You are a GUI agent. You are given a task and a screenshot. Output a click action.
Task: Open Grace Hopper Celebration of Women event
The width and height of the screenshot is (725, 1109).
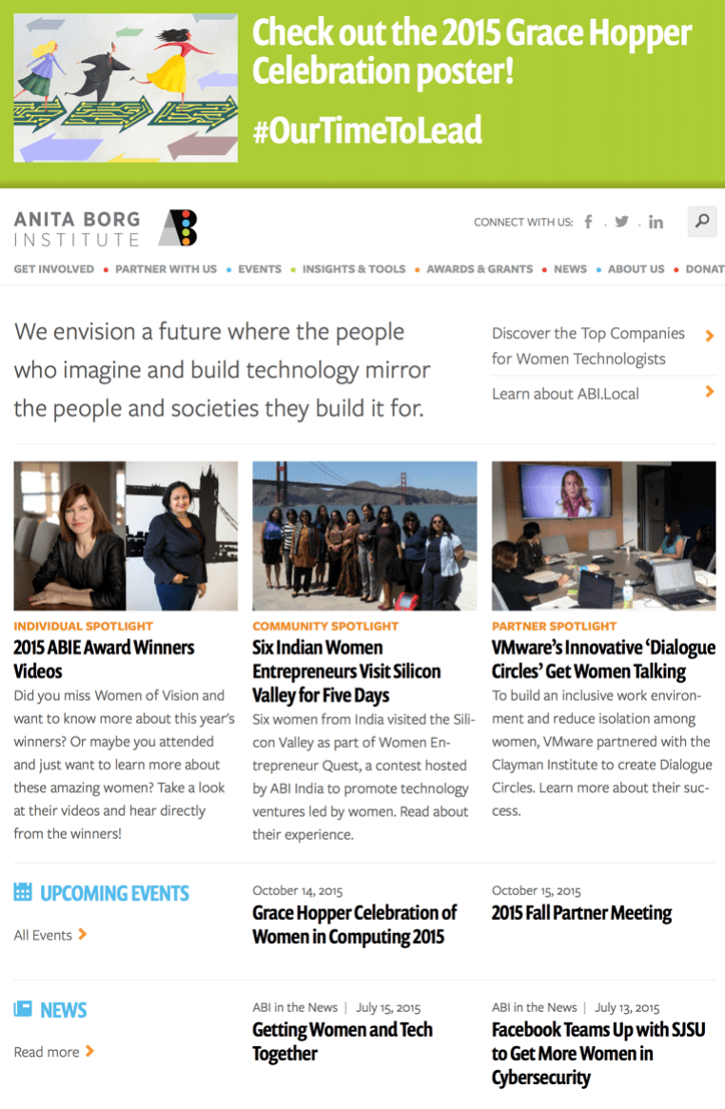(x=354, y=924)
